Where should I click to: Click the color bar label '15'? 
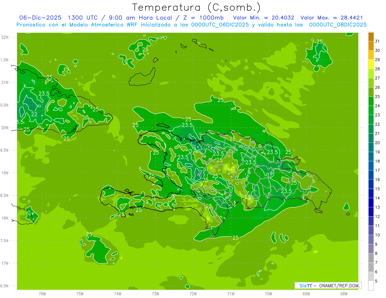(x=378, y=189)
